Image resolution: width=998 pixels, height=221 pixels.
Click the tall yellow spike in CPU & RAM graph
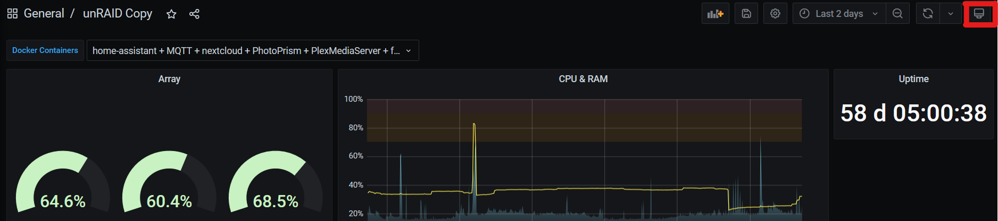click(474, 159)
